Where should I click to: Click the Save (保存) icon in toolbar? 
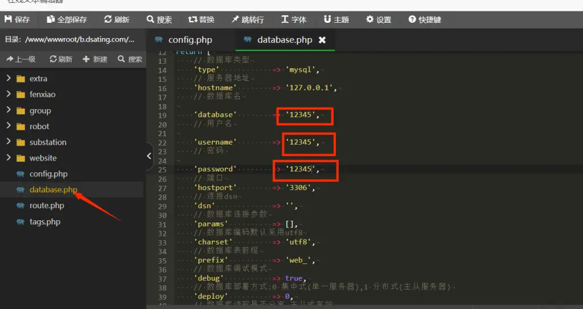click(9, 19)
